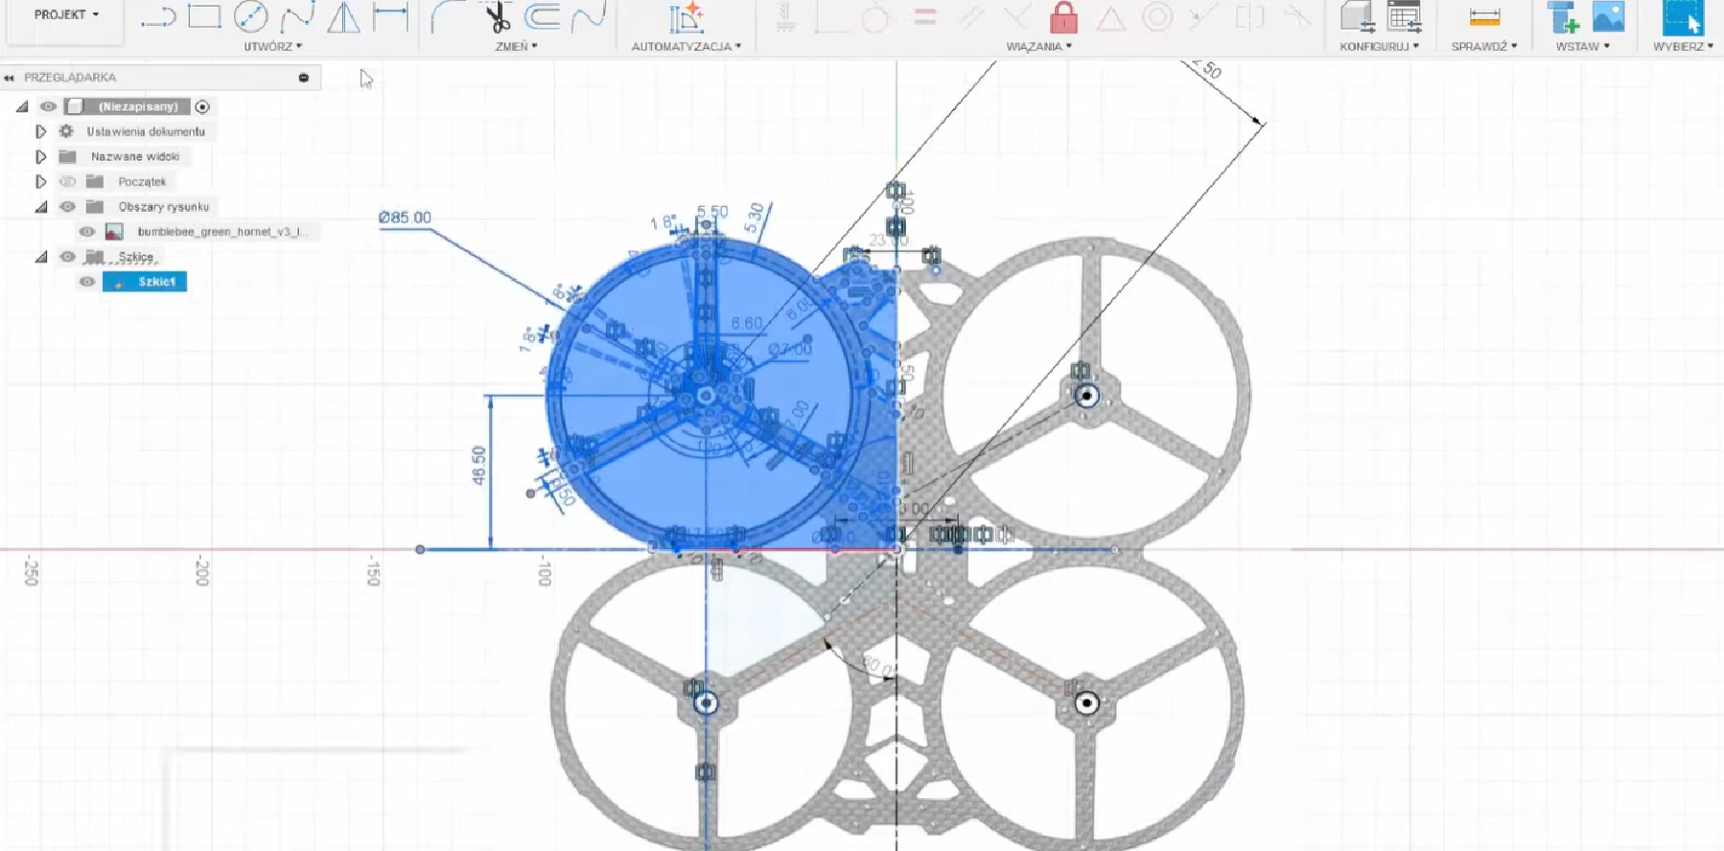This screenshot has width=1724, height=851.
Task: Pick the Circle sketch tool
Action: (250, 16)
